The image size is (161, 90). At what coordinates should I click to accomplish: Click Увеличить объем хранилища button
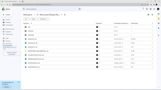12,53
